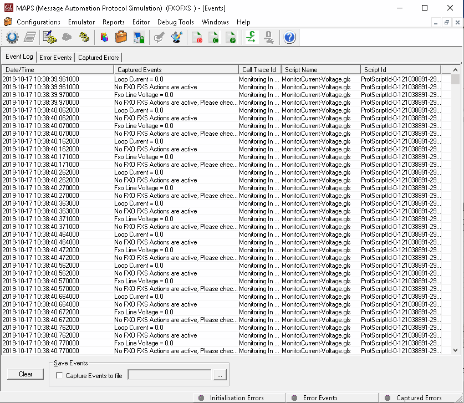Minimize the inner Events child window
Viewport: 464px width, 403px height.
click(x=436, y=22)
